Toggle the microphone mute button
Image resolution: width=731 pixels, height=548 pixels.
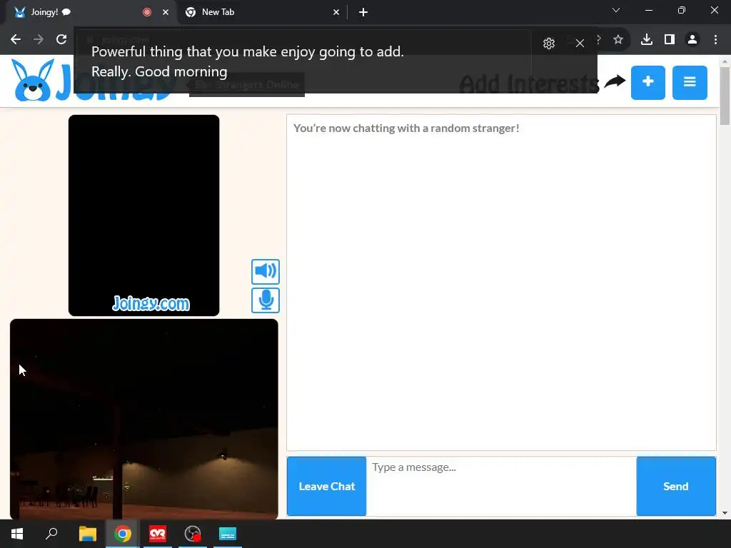pyautogui.click(x=266, y=300)
